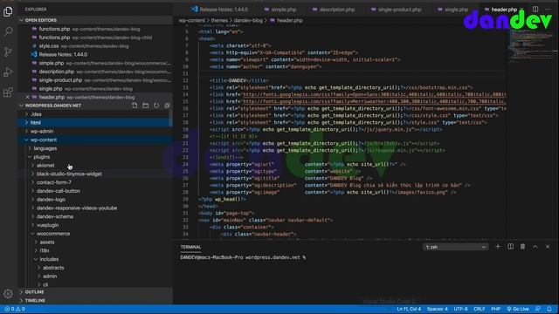Refresh the file explorer
This screenshot has height=314, width=559.
click(x=156, y=106)
